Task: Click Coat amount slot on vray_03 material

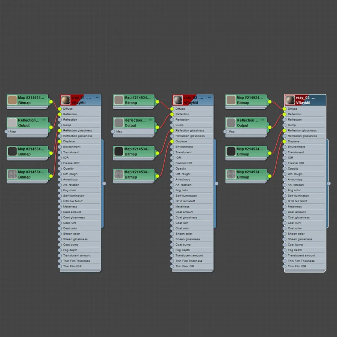Action: [305, 212]
